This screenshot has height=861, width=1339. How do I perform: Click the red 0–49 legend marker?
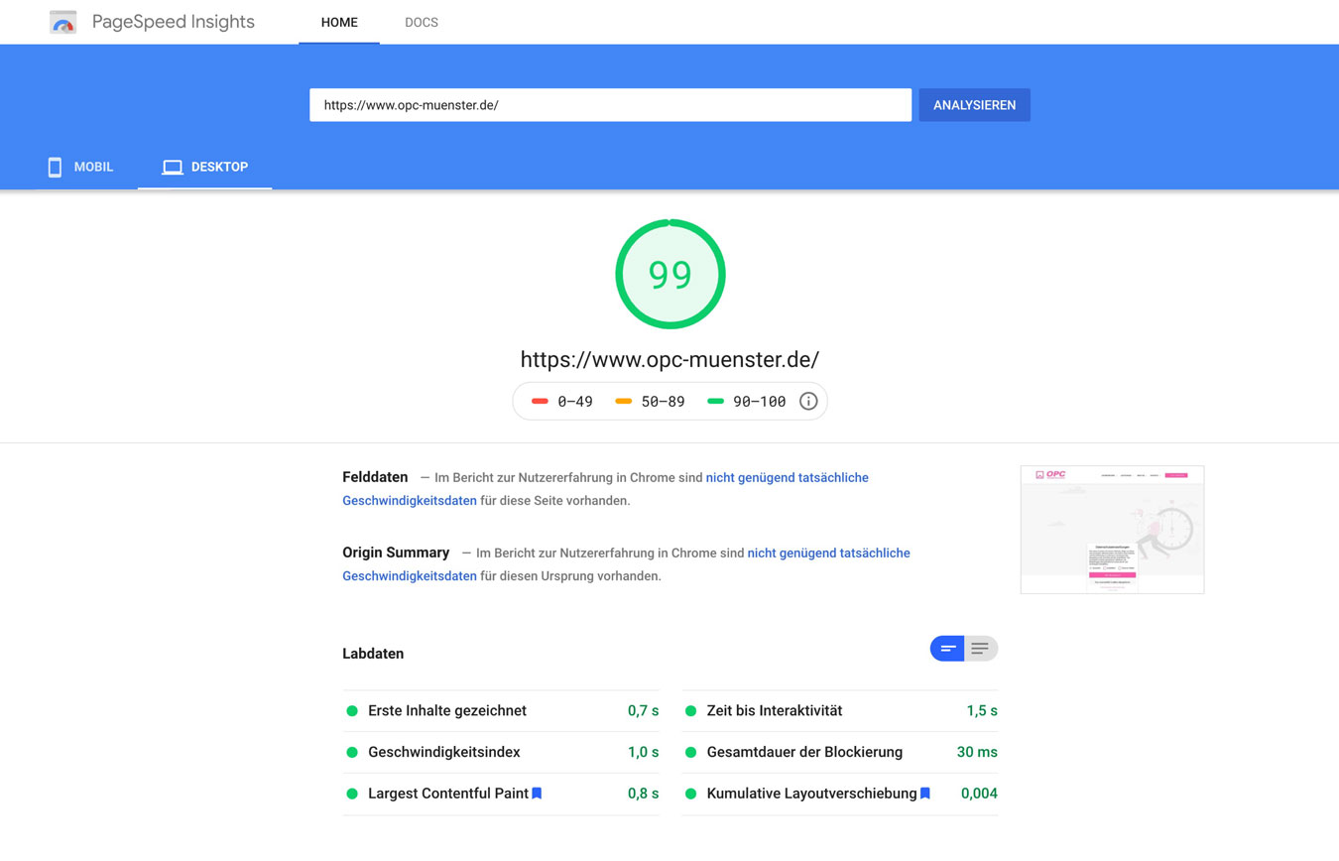tap(540, 401)
